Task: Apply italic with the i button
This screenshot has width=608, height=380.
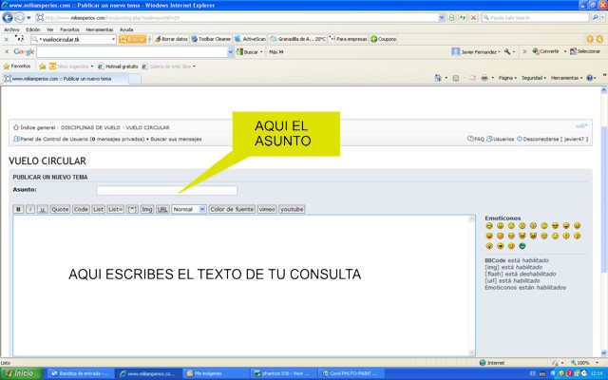Action: [30, 209]
